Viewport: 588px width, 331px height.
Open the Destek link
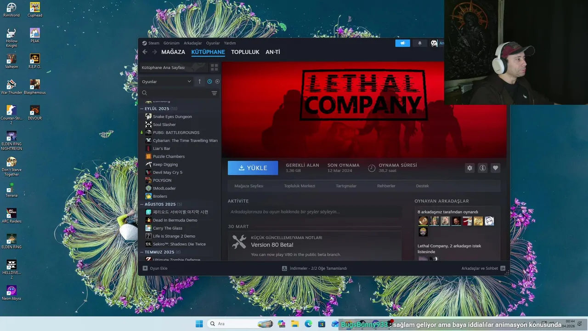click(423, 186)
